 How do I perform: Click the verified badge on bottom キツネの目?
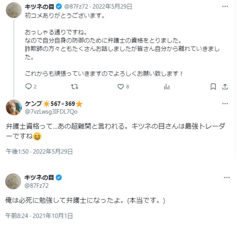pyautogui.click(x=59, y=178)
